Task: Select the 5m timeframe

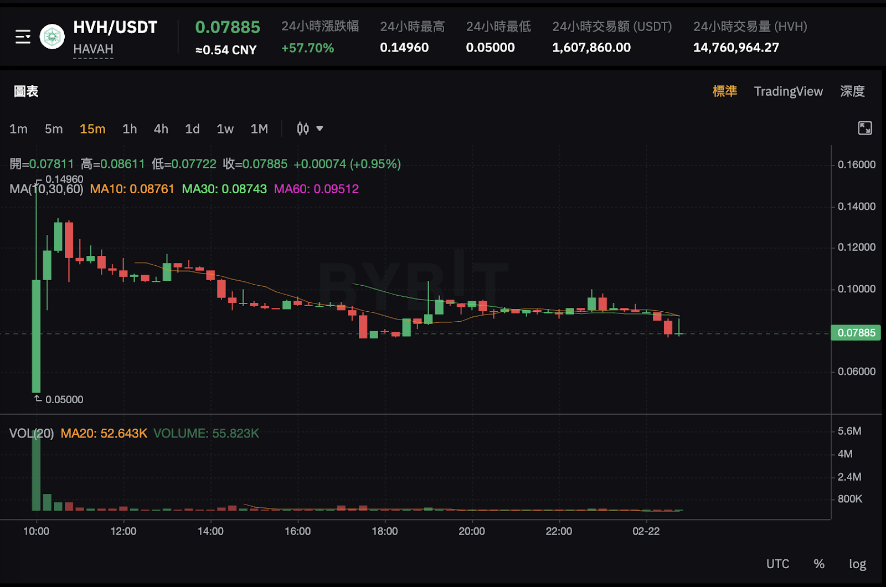Action: tap(54, 129)
